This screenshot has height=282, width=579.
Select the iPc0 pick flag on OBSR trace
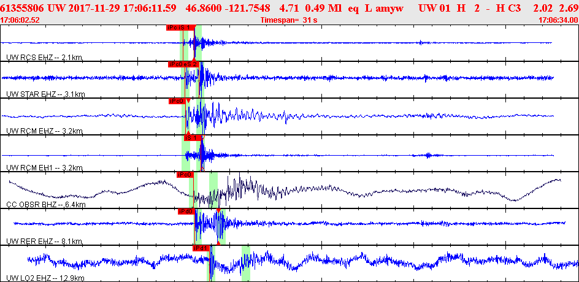tap(185, 175)
